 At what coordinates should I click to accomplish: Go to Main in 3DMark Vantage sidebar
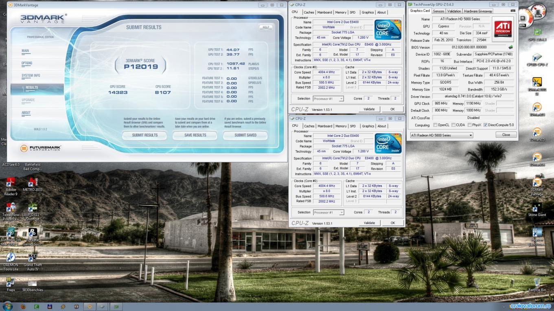(25, 51)
